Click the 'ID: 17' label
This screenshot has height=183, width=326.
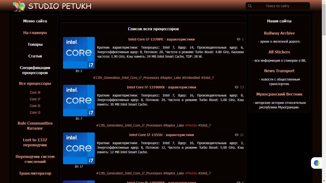[79, 166]
